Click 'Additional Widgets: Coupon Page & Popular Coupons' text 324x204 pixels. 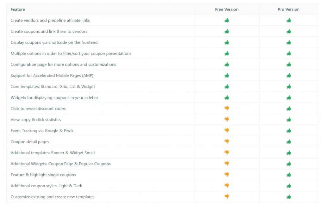coord(61,164)
